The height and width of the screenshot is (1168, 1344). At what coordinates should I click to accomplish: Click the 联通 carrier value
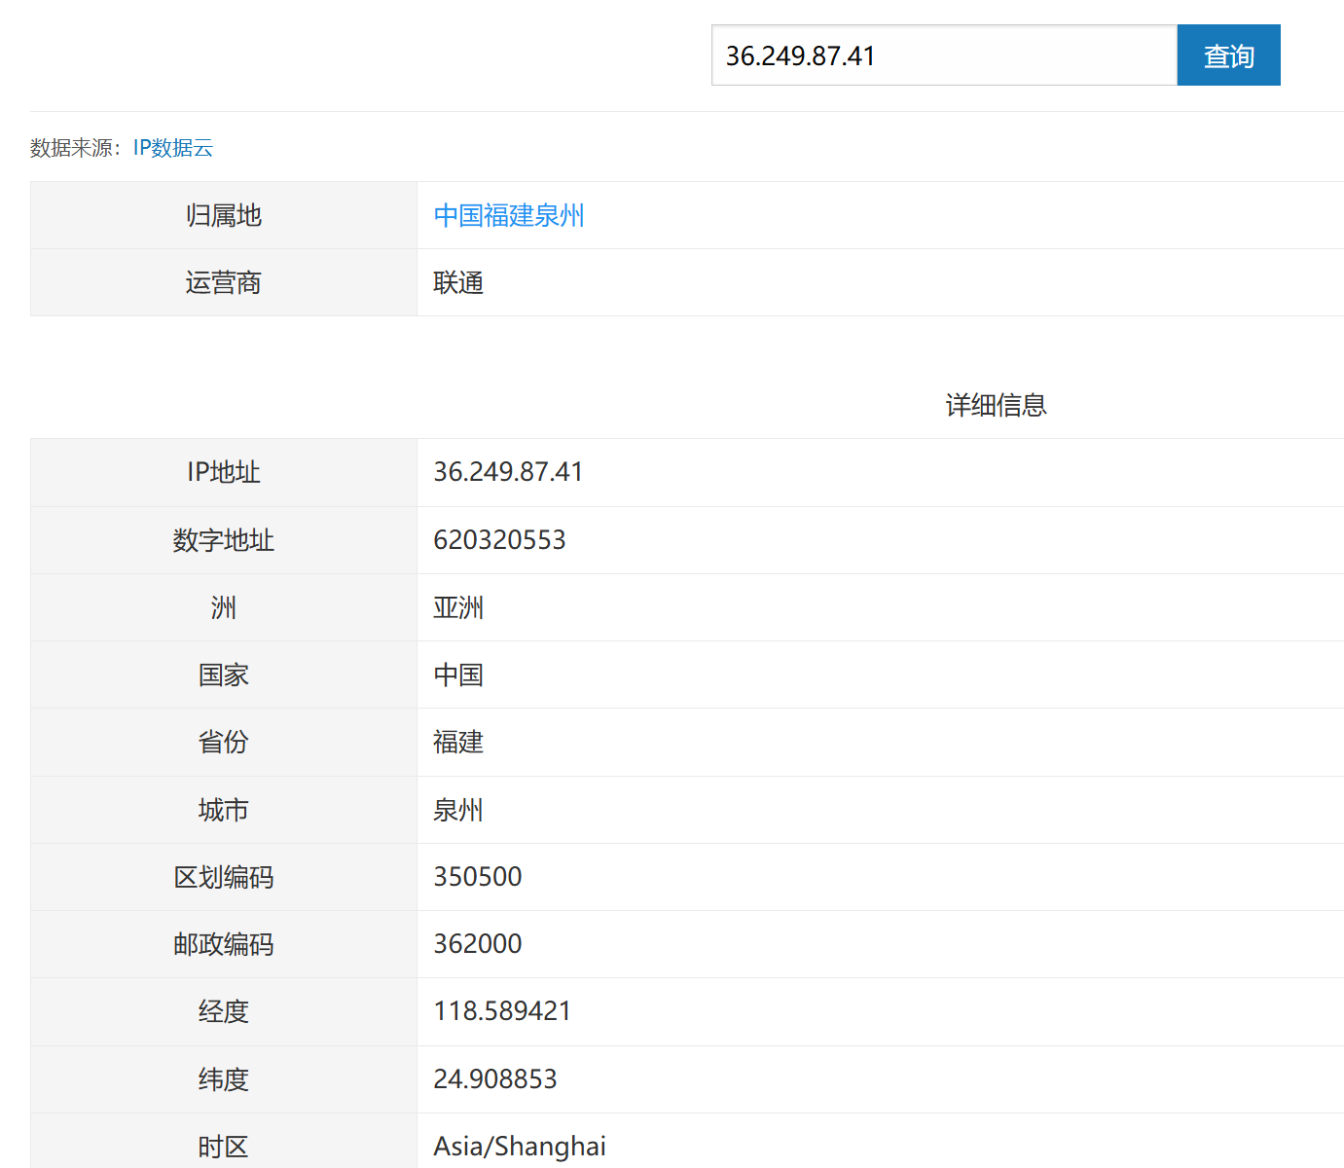pos(458,282)
